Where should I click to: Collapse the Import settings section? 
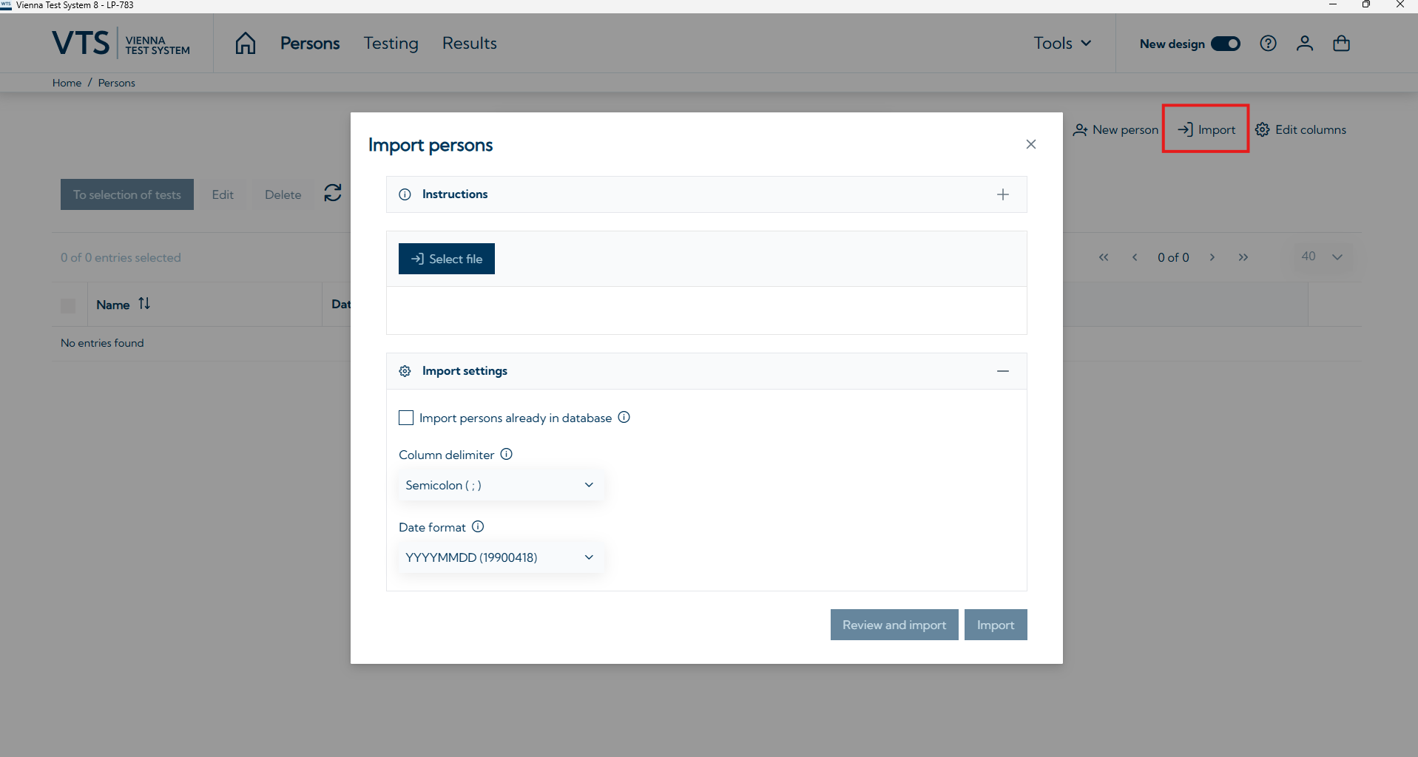1002,371
